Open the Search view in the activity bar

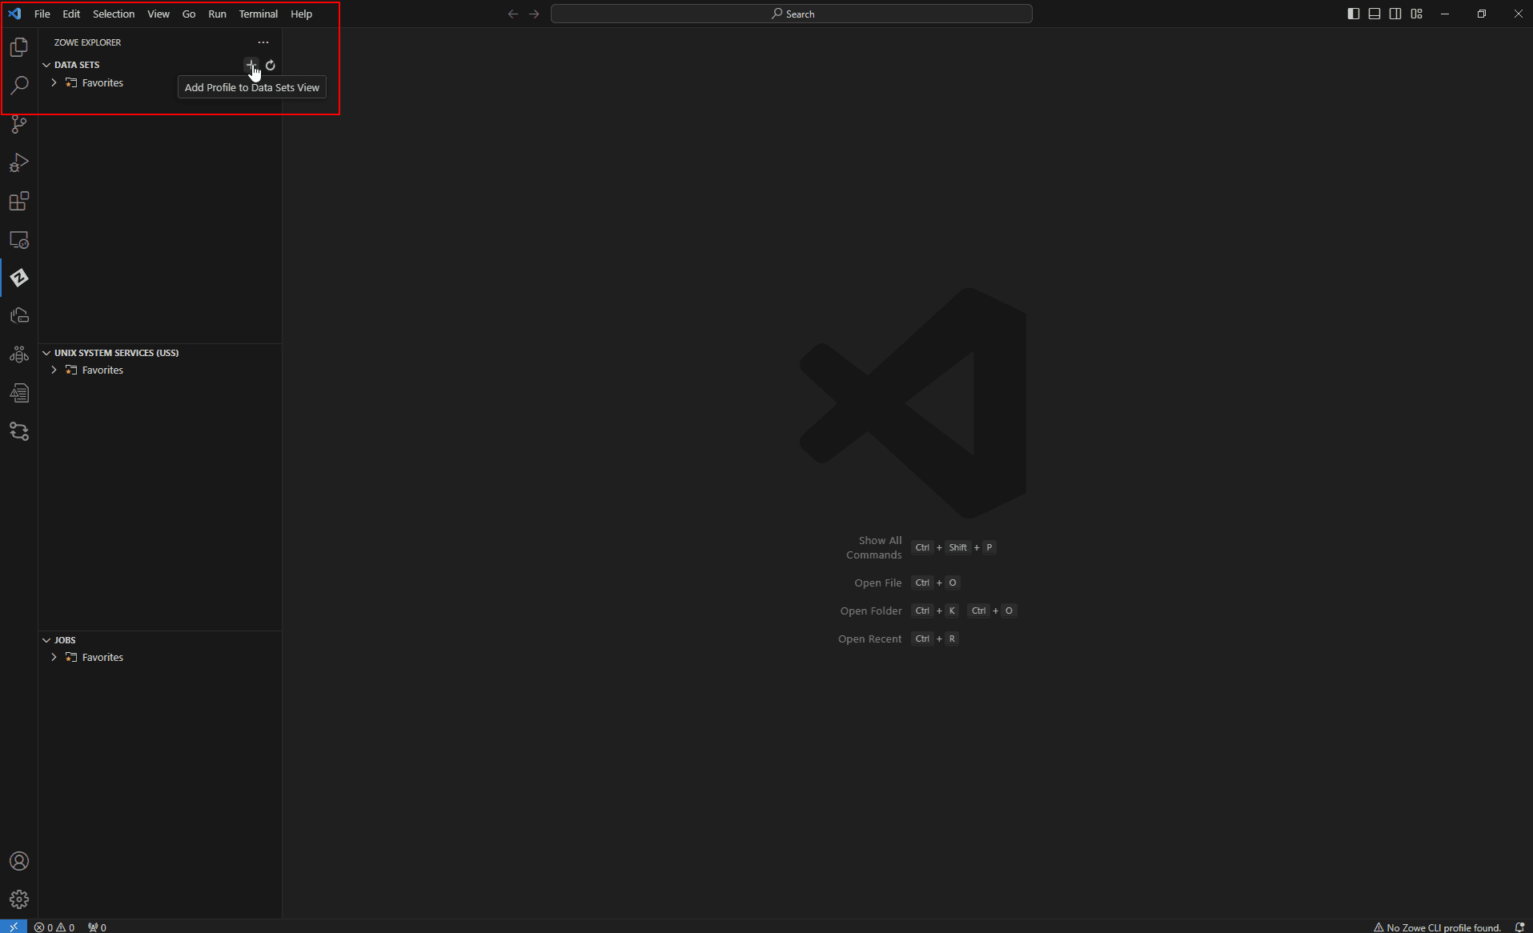(19, 85)
